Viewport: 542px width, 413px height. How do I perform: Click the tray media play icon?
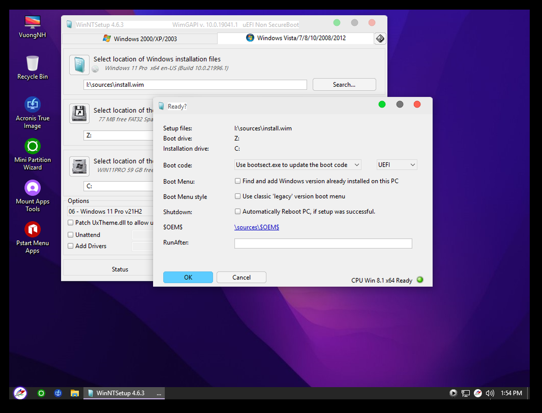(x=453, y=393)
